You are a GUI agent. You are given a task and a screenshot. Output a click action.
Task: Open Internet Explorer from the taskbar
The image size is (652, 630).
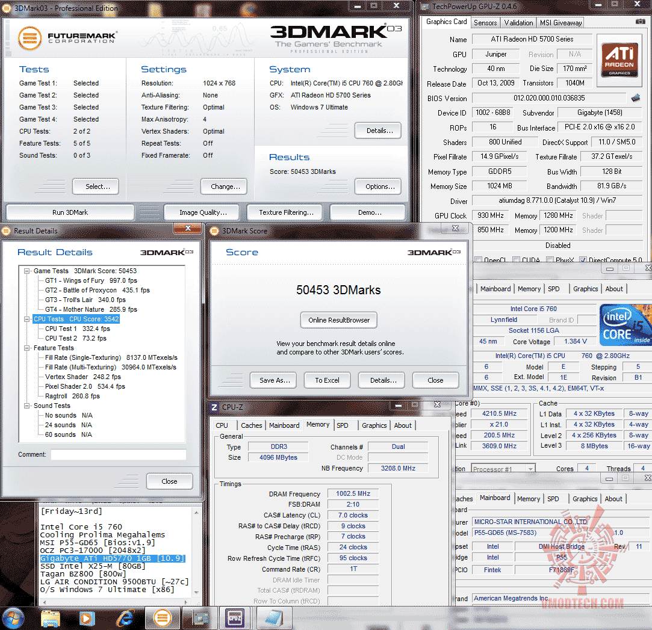pyautogui.click(x=125, y=619)
